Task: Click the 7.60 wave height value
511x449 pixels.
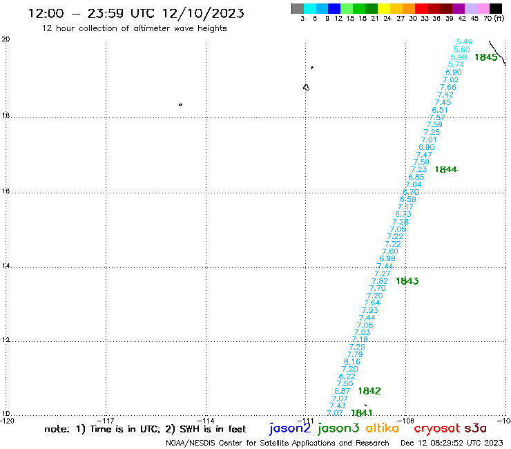Action: (x=390, y=251)
